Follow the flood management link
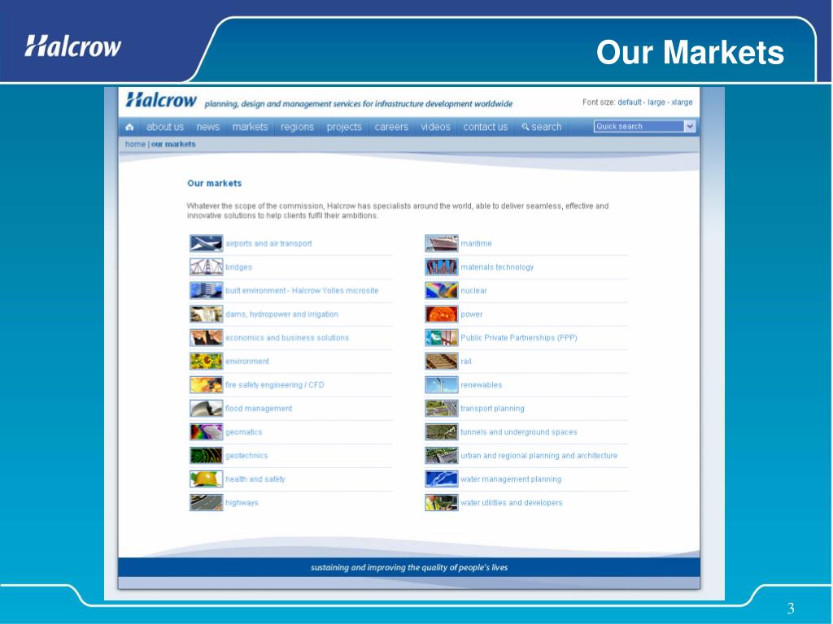Viewport: 833px width, 624px height. point(259,409)
